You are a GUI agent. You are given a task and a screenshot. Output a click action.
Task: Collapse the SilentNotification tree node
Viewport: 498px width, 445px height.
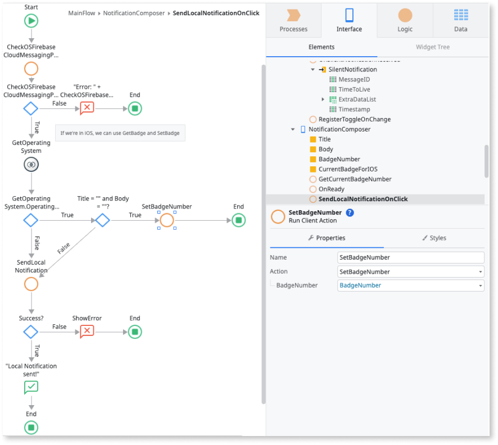pyautogui.click(x=313, y=69)
